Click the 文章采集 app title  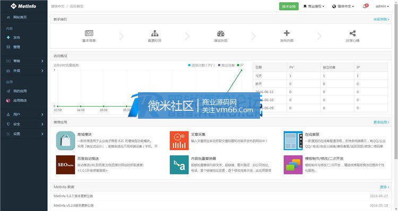198,135
